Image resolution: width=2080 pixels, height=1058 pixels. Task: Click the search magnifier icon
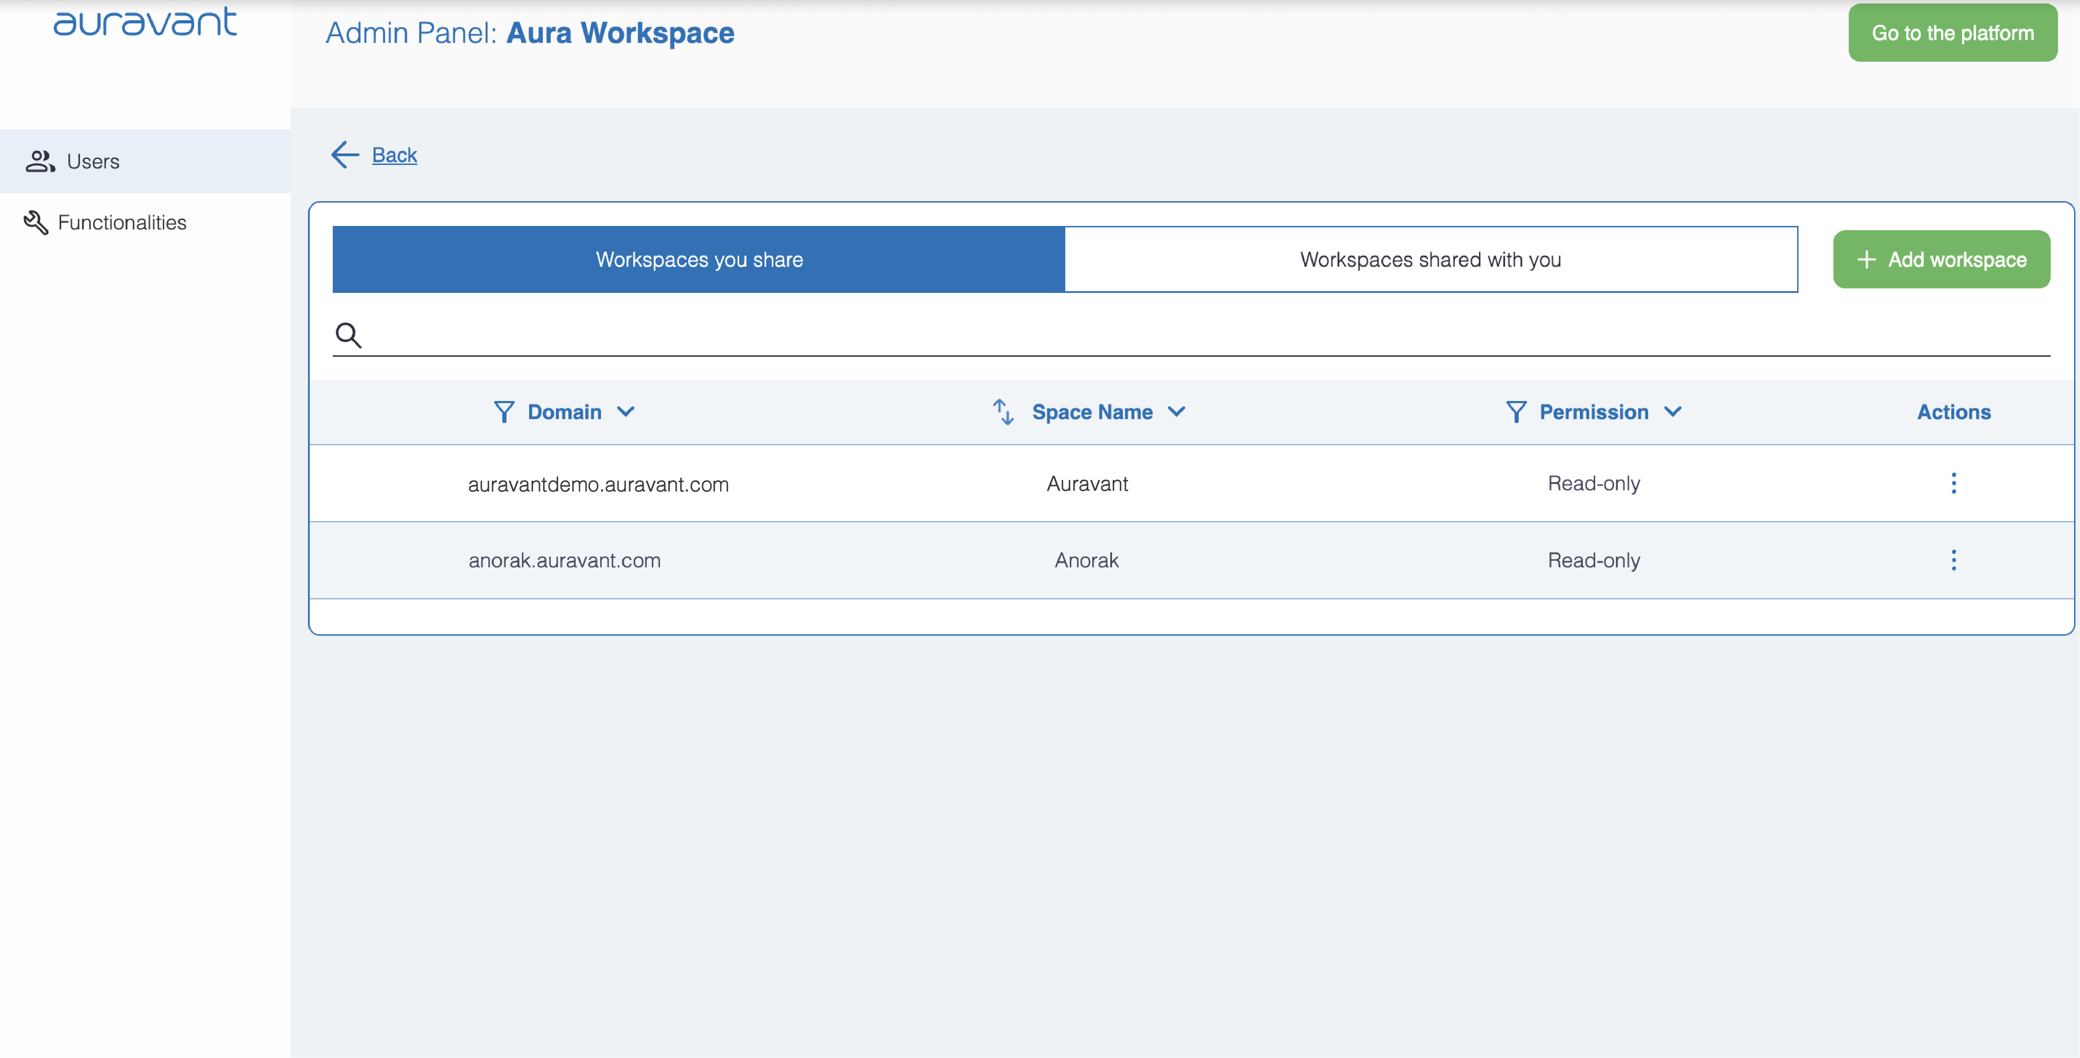point(348,334)
